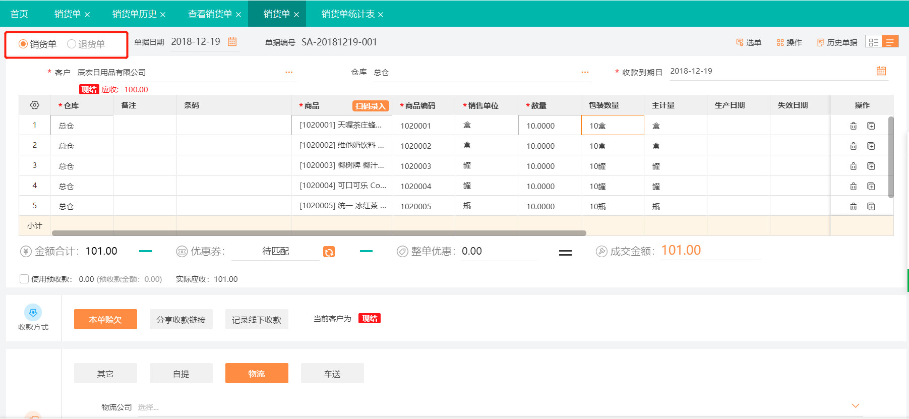Open the collection due date calendar
The width and height of the screenshot is (909, 419).
click(x=881, y=71)
